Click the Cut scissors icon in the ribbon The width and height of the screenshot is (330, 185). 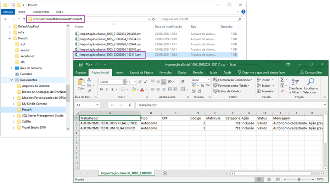(89, 80)
